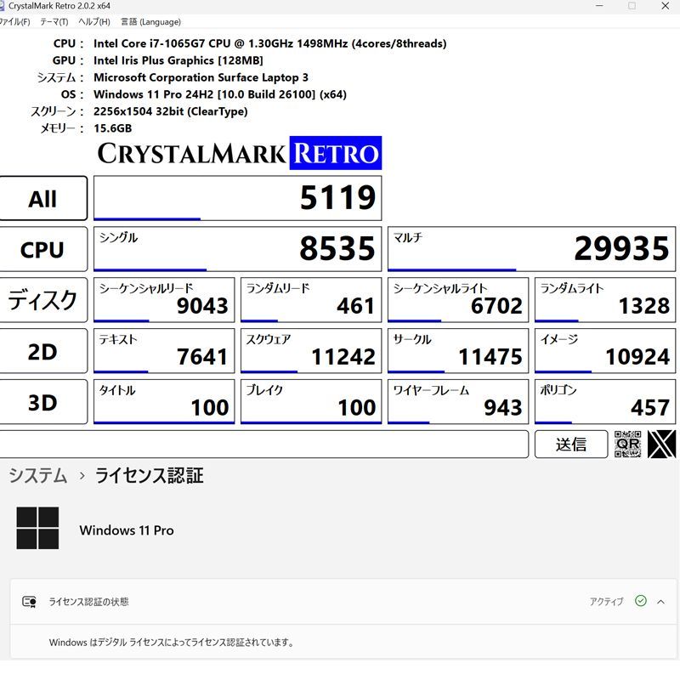The width and height of the screenshot is (680, 680).
Task: Click the CrystalMark Retro logo banner
Action: [x=240, y=153]
